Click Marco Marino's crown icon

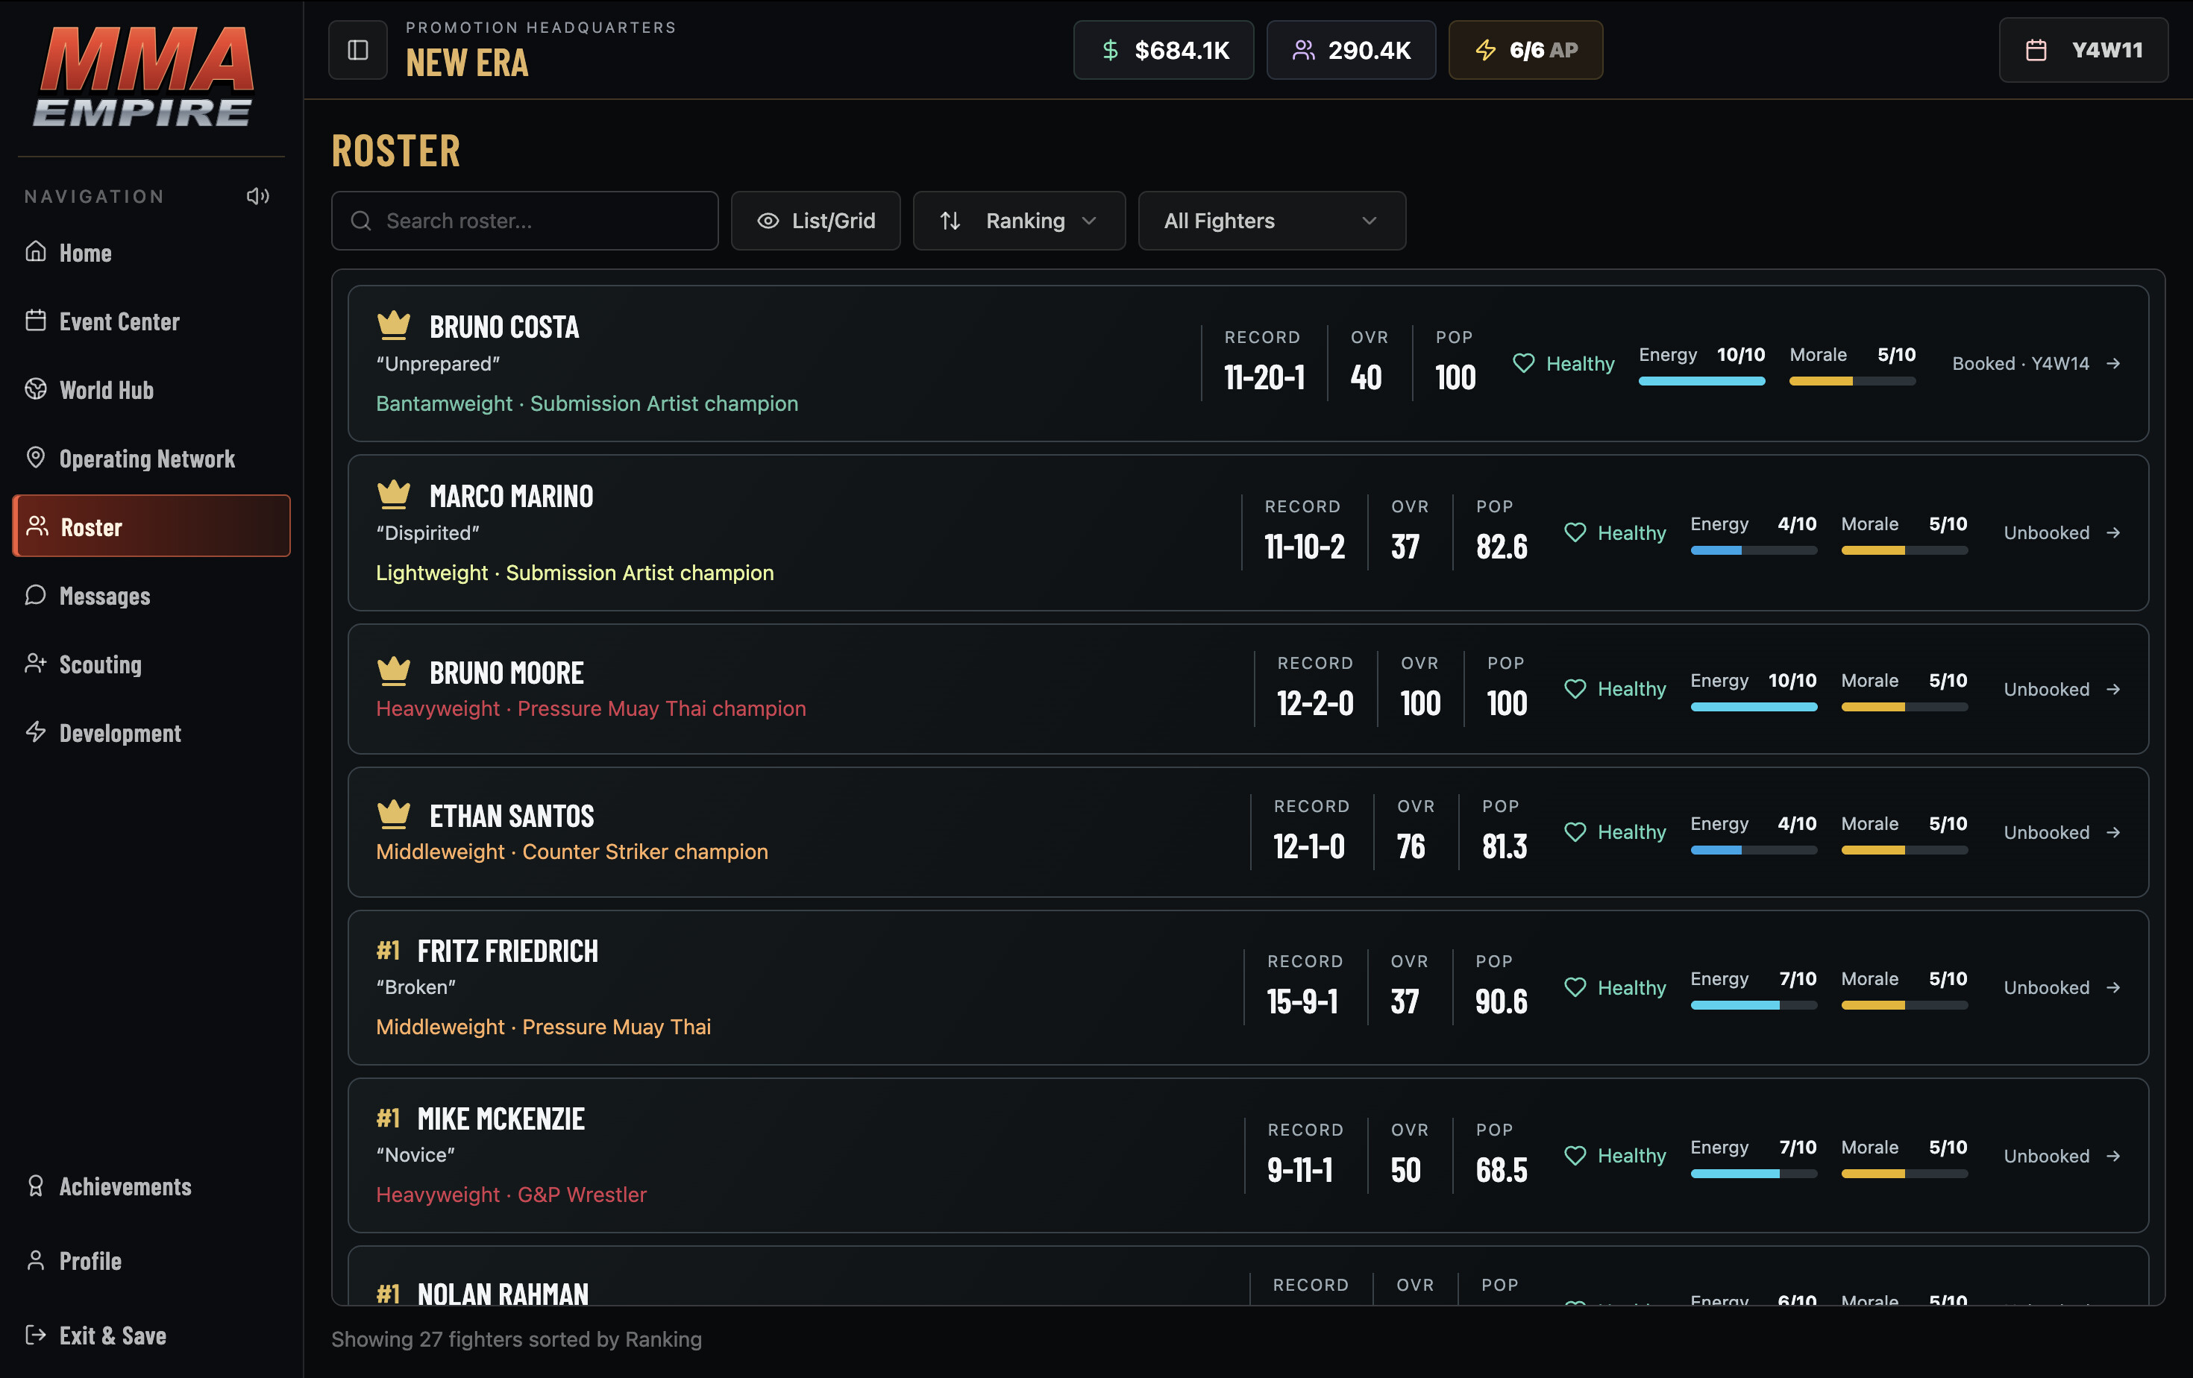(393, 494)
